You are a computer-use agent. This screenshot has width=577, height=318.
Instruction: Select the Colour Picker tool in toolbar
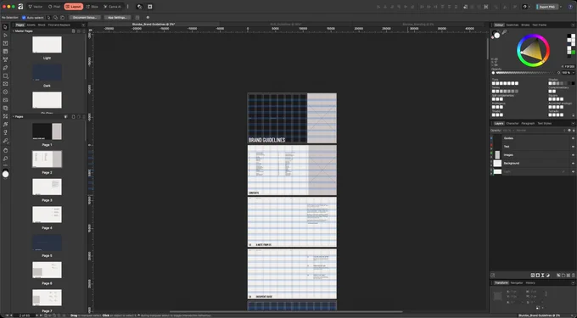coord(5,141)
